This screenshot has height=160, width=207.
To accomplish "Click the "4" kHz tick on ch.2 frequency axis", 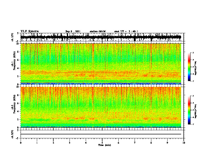I will tap(18, 111).
